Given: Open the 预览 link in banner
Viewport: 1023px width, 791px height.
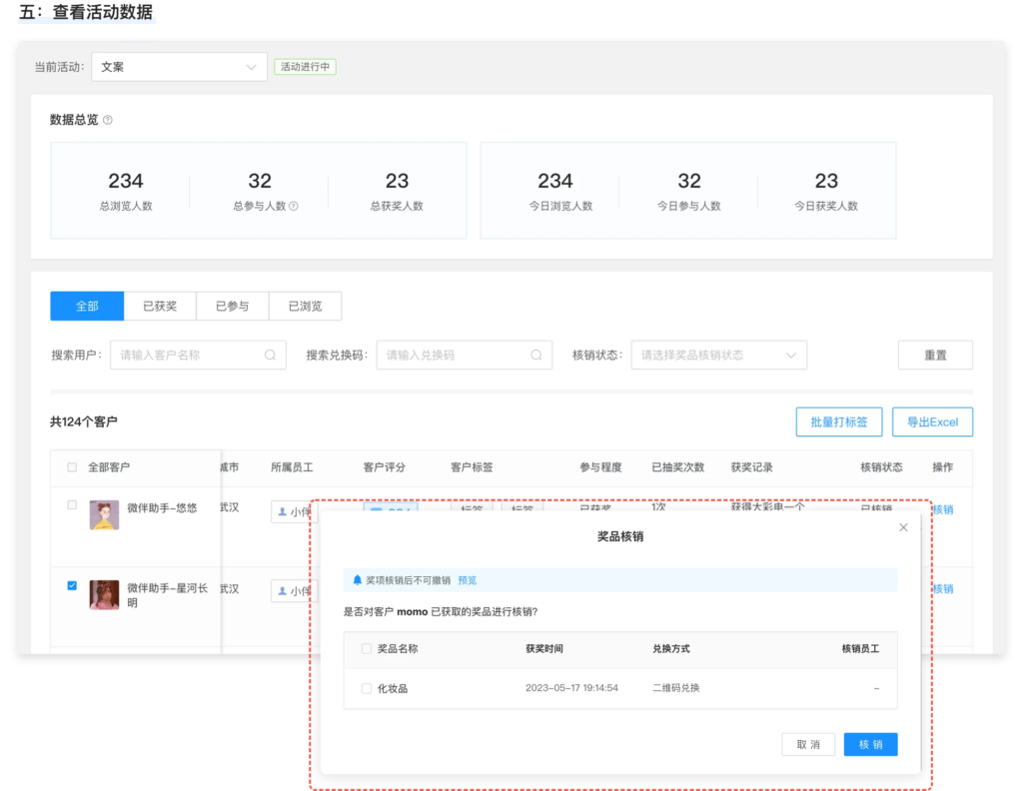Looking at the screenshot, I should coord(468,580).
